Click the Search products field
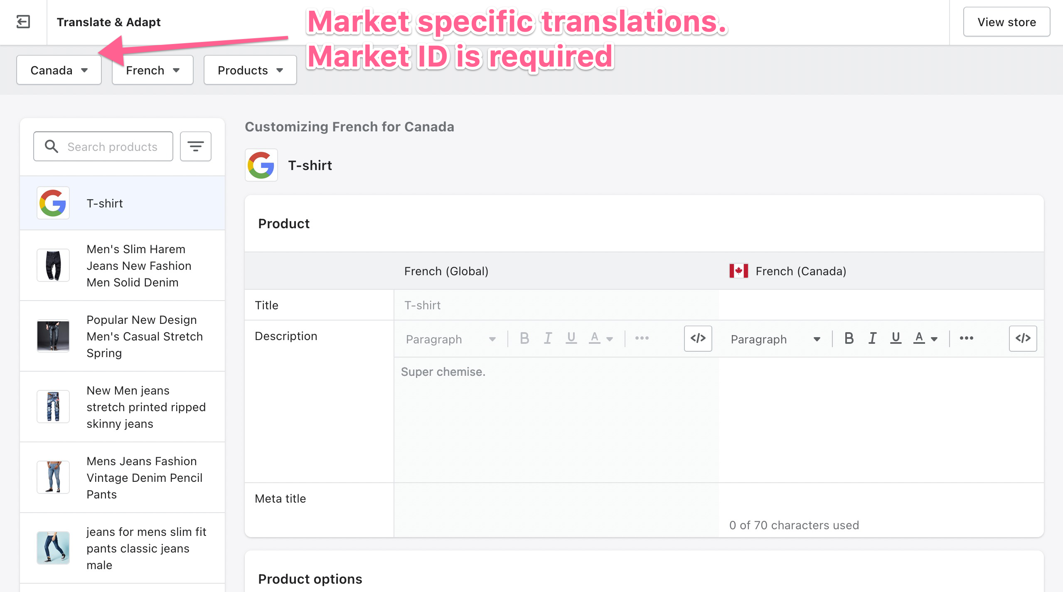The height and width of the screenshot is (592, 1063). (103, 146)
